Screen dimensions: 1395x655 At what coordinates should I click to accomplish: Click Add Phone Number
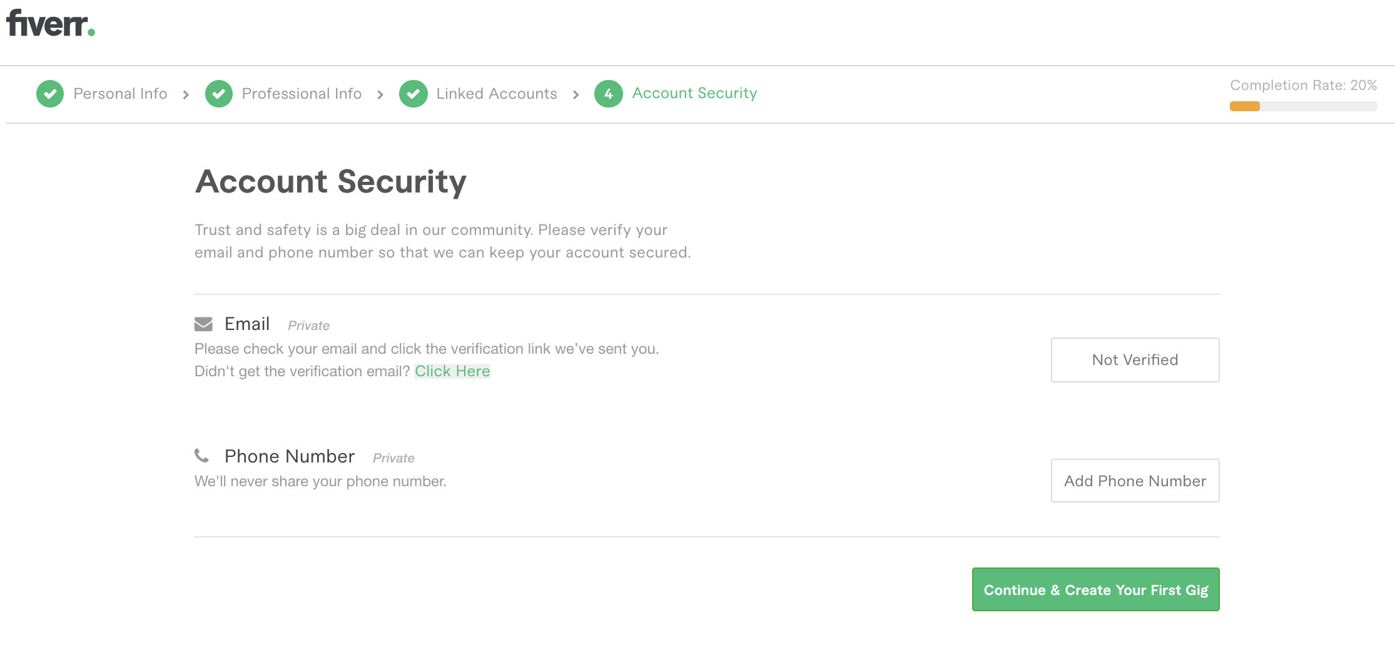tap(1134, 481)
